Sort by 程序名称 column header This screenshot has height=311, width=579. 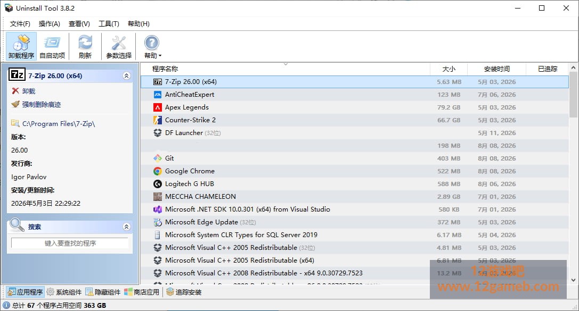[165, 69]
